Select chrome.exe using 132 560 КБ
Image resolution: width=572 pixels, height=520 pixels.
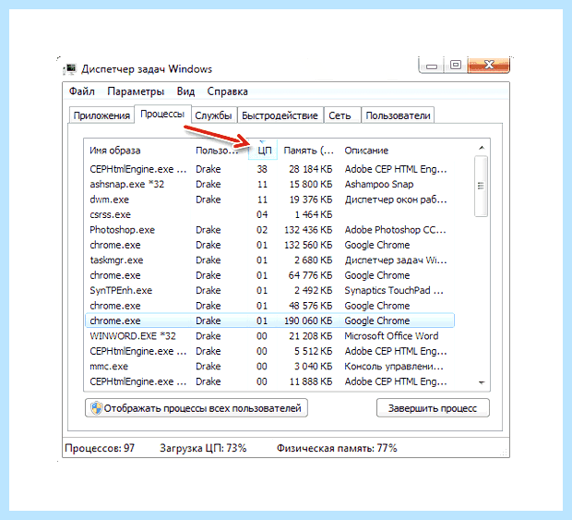270,245
